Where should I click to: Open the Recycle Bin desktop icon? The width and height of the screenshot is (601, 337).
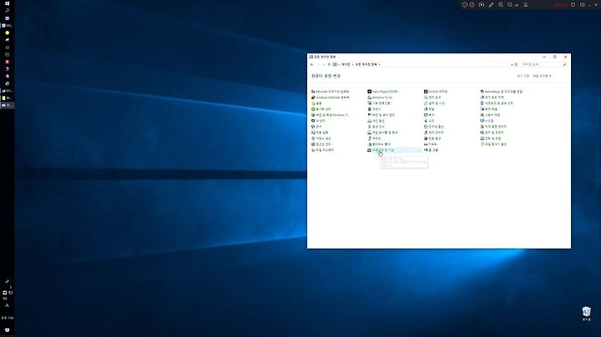pyautogui.click(x=587, y=313)
